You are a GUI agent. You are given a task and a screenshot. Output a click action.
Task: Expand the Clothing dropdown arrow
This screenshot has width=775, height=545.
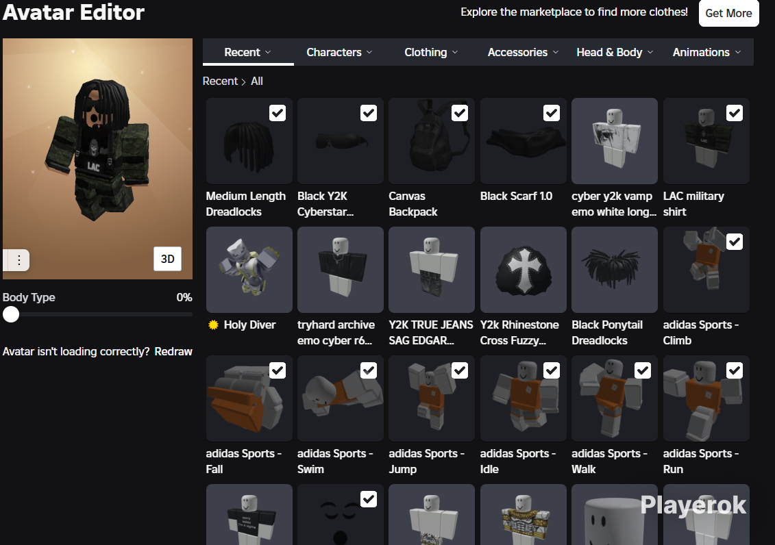455,52
